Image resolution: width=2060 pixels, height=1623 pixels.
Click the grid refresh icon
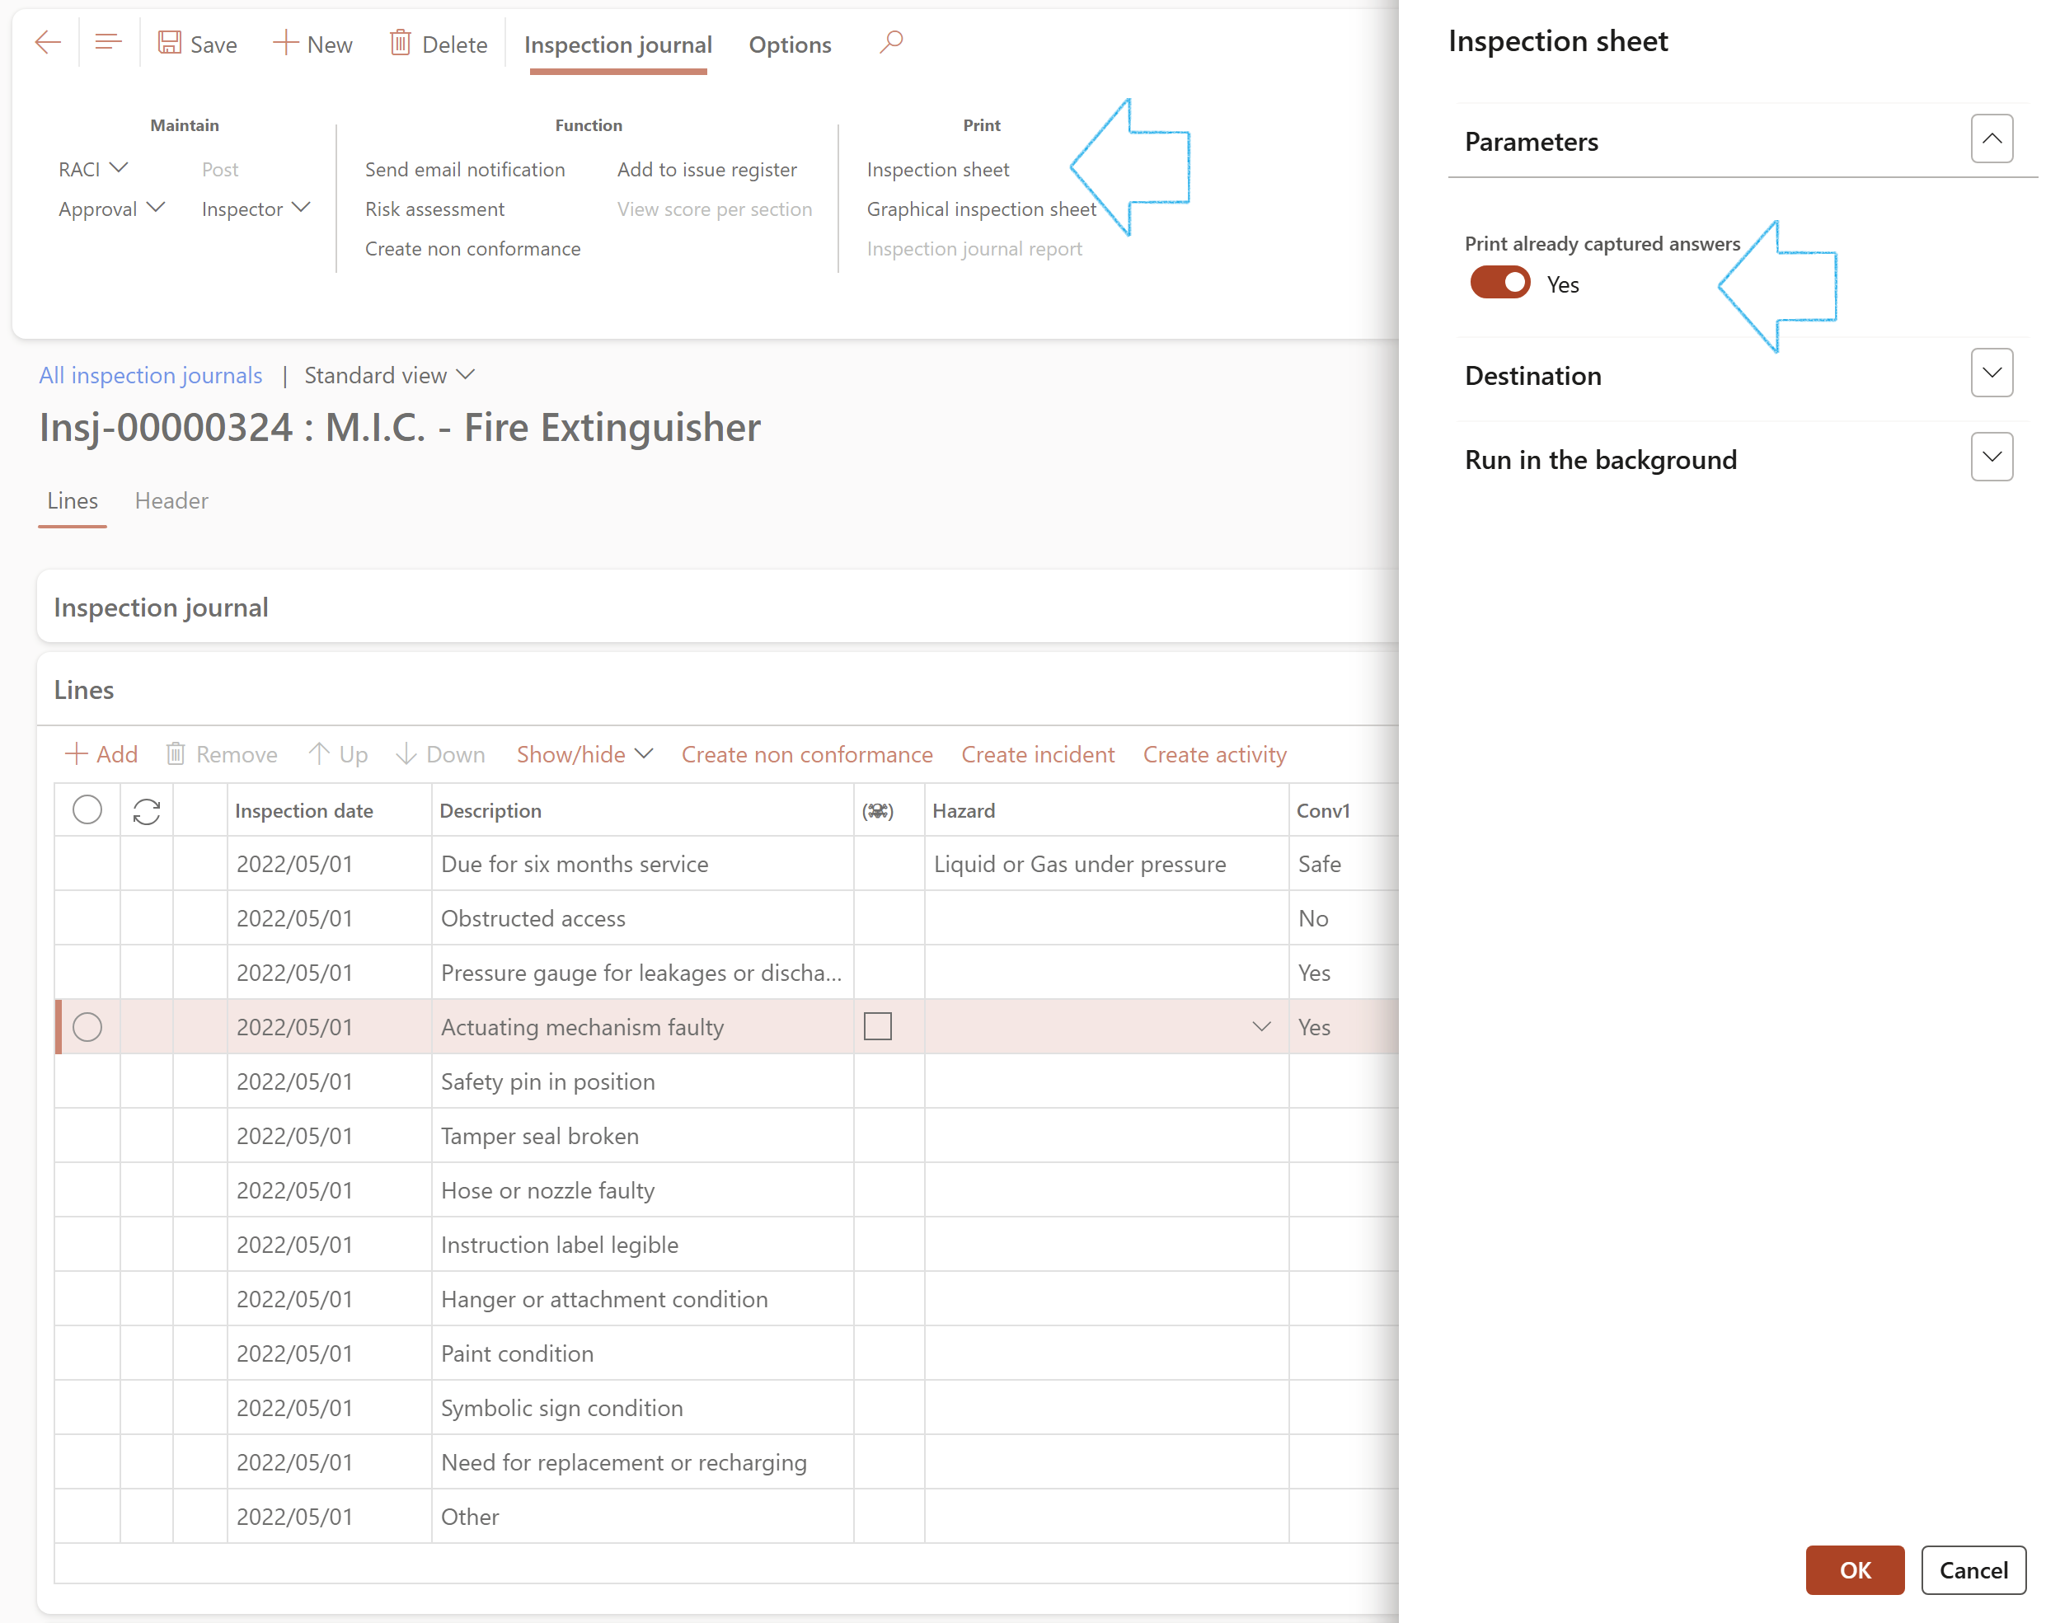(147, 811)
